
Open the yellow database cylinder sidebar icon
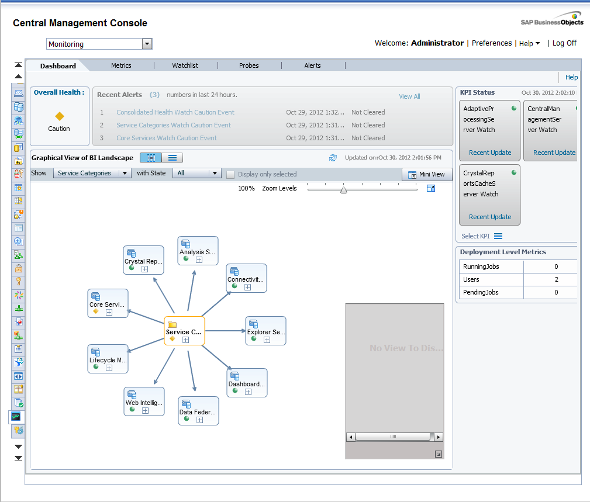point(19,147)
